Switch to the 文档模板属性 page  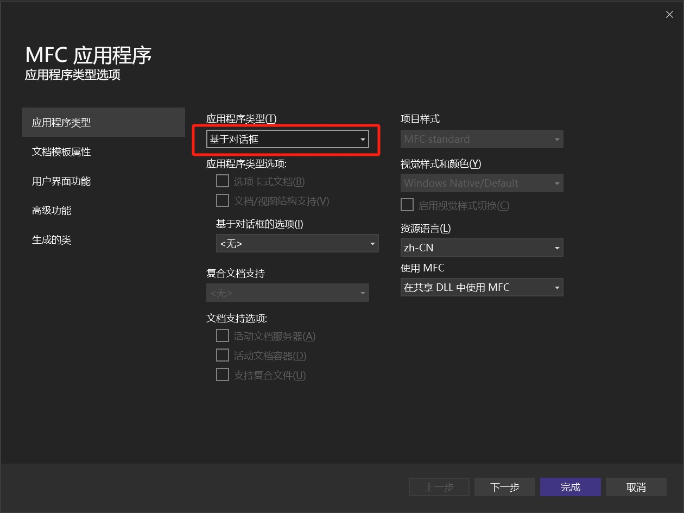(61, 152)
